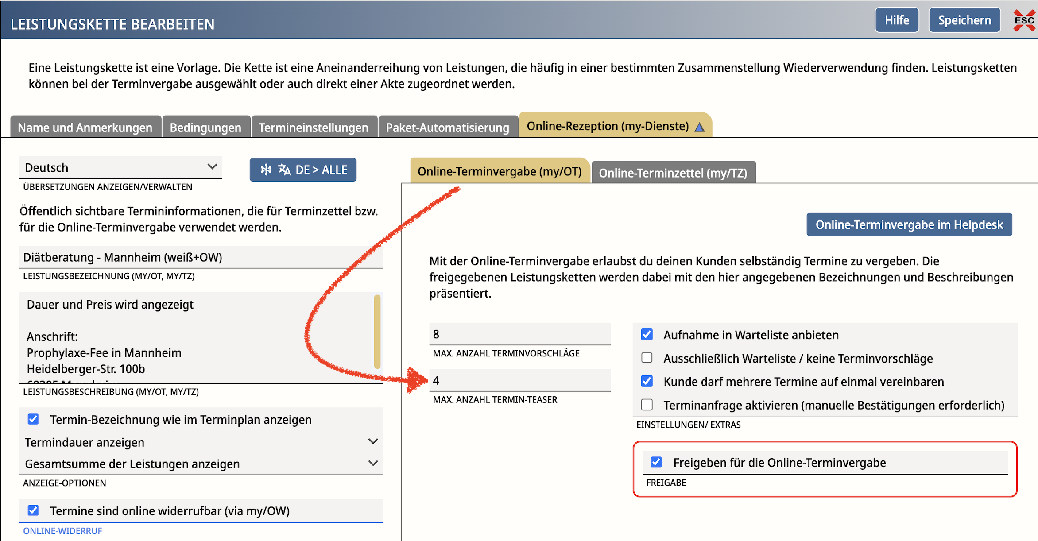Image resolution: width=1038 pixels, height=541 pixels.
Task: Click the Max. Anzahl Termin-Teaser field
Action: [520, 380]
